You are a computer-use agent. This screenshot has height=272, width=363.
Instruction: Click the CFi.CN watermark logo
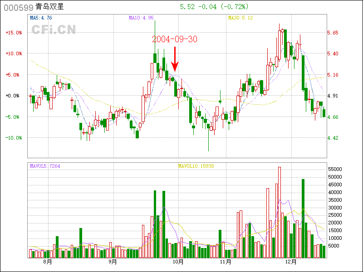point(54,29)
